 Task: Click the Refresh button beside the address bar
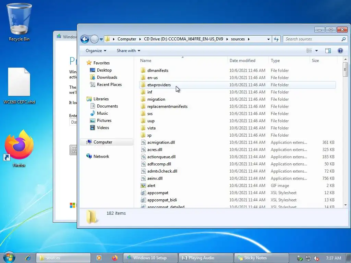(x=276, y=39)
